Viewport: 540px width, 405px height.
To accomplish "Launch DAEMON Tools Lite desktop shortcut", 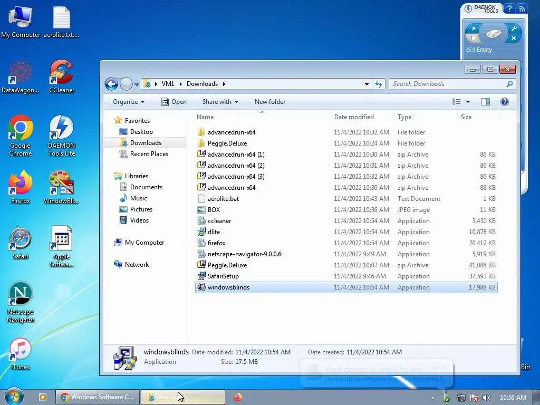I will (61, 136).
